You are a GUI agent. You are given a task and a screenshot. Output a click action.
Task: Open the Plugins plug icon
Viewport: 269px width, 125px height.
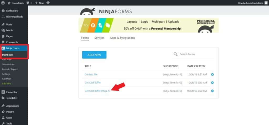click(x=3, y=112)
